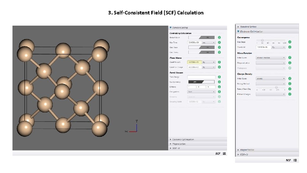Open the Threshold unit Ry dropdown
The width and height of the screenshot is (307, 173).
[278, 47]
